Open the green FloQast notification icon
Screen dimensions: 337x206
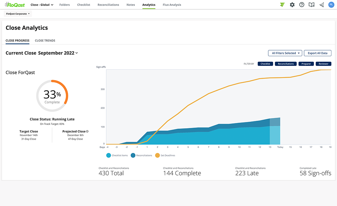(282, 5)
